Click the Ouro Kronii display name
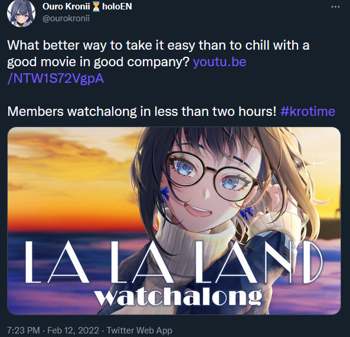This screenshot has width=350, height=337. tap(66, 7)
